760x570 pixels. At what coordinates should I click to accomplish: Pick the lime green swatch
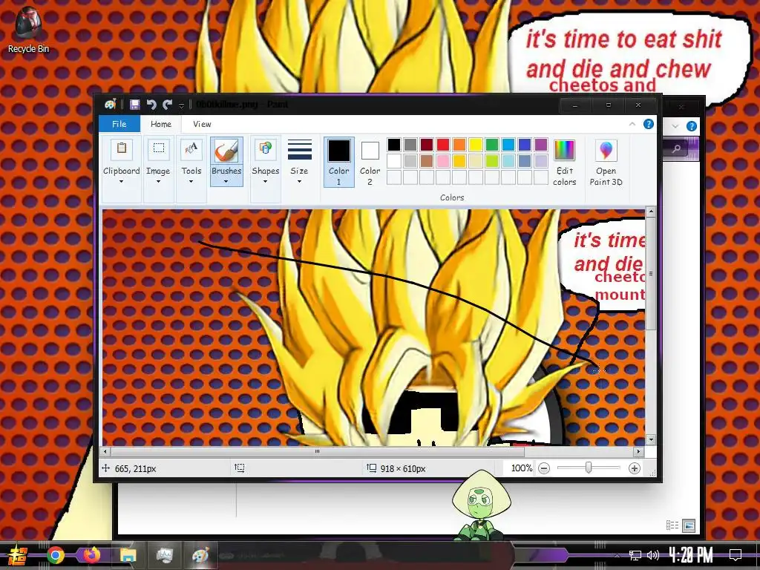[x=492, y=161]
